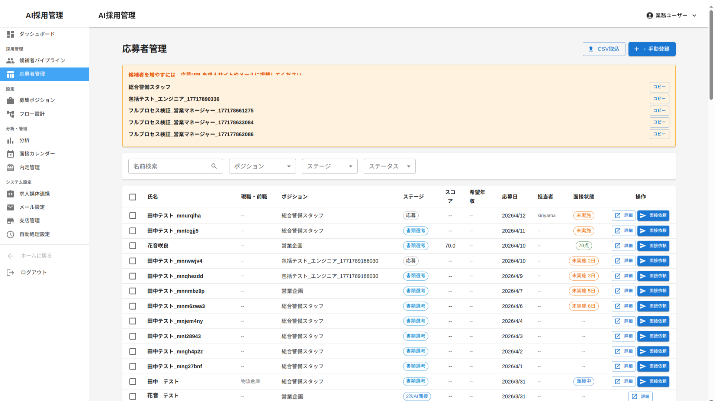Click the 業務ユーザー account avatar icon
This screenshot has height=401, width=714.
pyautogui.click(x=650, y=16)
